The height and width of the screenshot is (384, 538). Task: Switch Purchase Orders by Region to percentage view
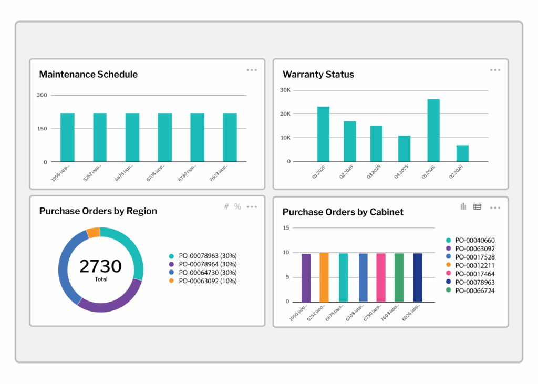pyautogui.click(x=237, y=206)
